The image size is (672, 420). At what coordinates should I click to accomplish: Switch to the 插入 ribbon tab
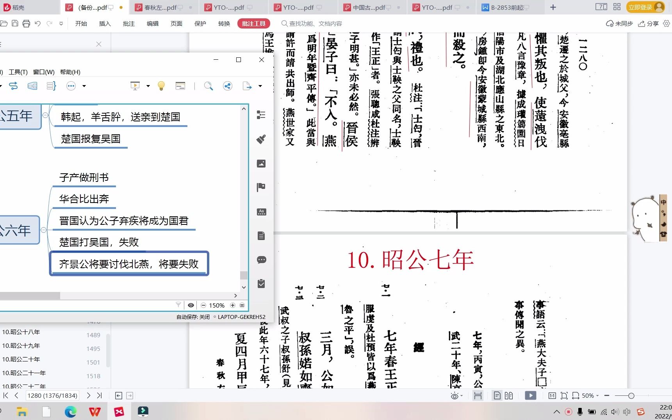(105, 23)
